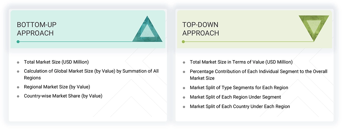This screenshot has width=342, height=129.
Task: Click "Market Split of Type Segments" text
Action: (239, 87)
